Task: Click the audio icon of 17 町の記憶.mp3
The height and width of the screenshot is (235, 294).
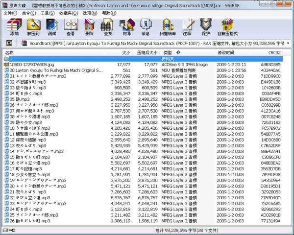Action: pyautogui.click(x=6, y=168)
